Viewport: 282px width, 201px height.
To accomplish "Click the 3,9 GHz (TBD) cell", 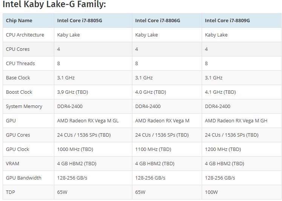I will coord(72,92).
